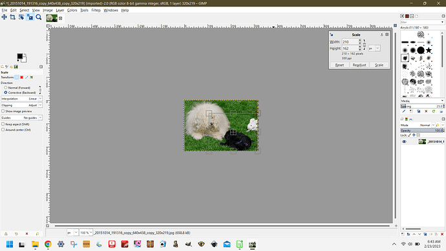Click the black foreground color swatch
Image resolution: width=446 pixels, height=251 pixels.
tap(19, 56)
